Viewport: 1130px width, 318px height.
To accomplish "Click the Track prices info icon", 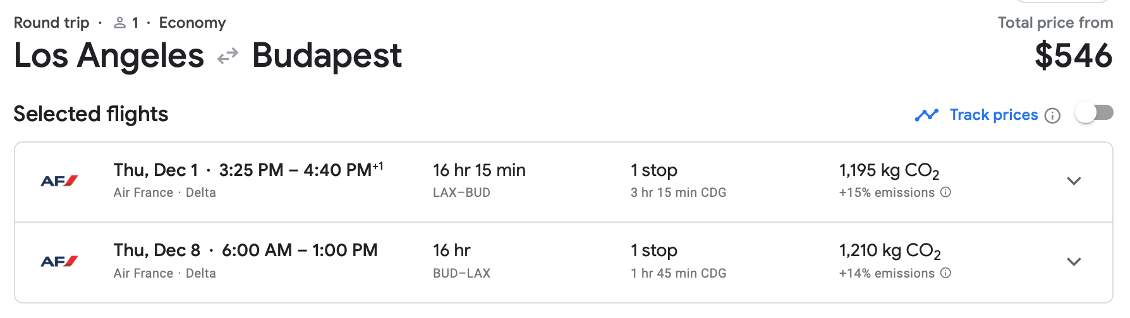I will [x=1052, y=115].
